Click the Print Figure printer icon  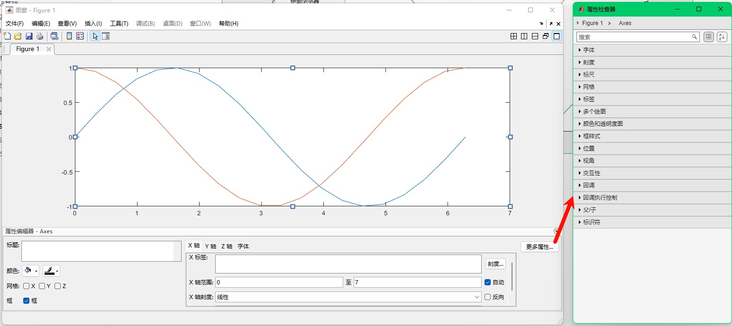(40, 36)
